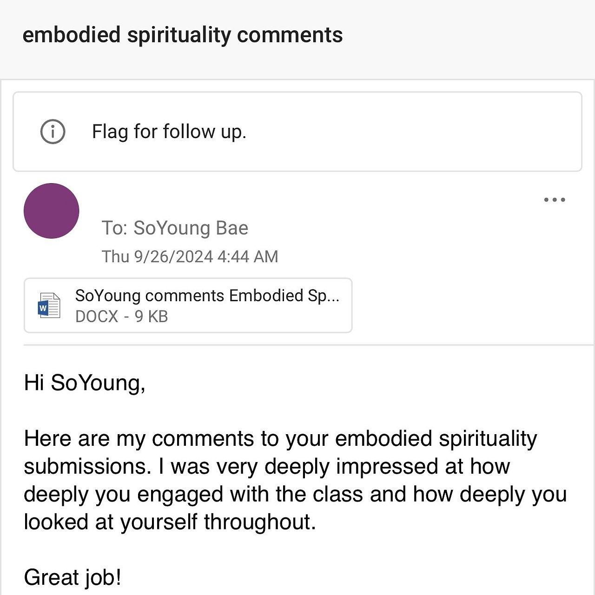595x595 pixels.
Task: Click the Word document icon on the attachment
Action: tap(49, 305)
